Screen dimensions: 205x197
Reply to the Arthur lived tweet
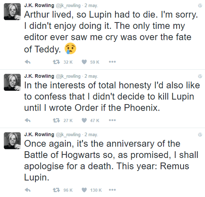pos(28,62)
